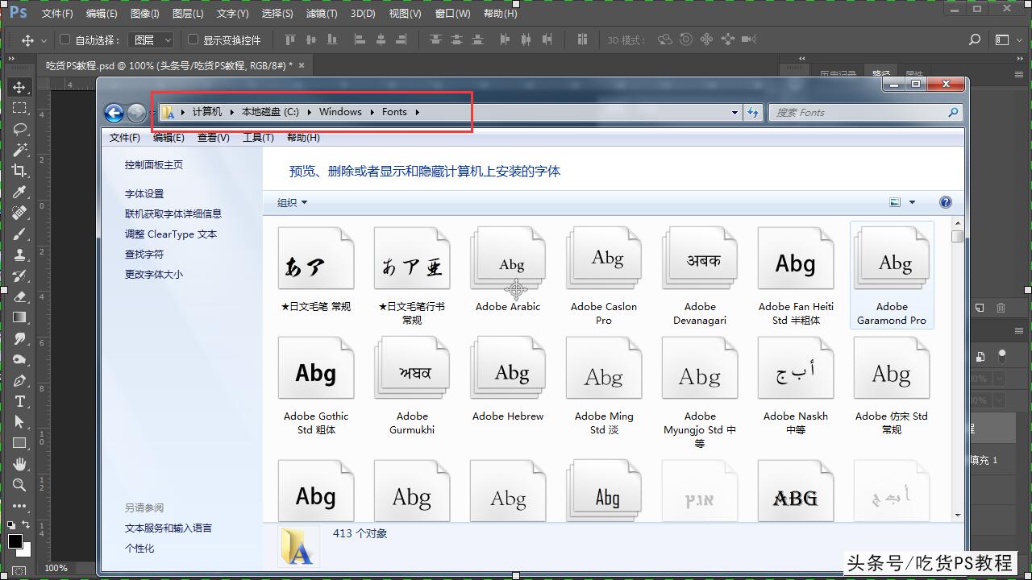Go back in the Fonts explorer window
1032x580 pixels.
tap(114, 113)
